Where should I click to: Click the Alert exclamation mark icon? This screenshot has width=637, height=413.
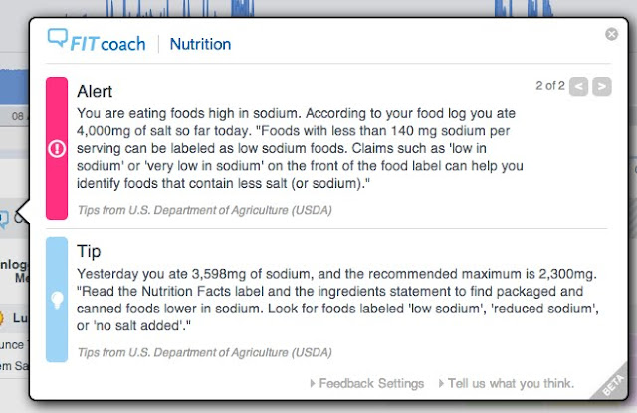point(56,150)
